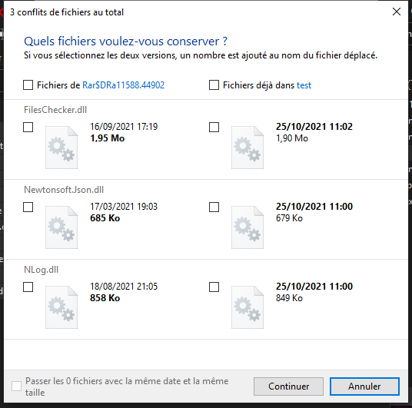Click the source NLog.dll file icon
The width and height of the screenshot is (412, 408).
click(x=61, y=307)
